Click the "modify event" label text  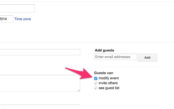(109, 78)
